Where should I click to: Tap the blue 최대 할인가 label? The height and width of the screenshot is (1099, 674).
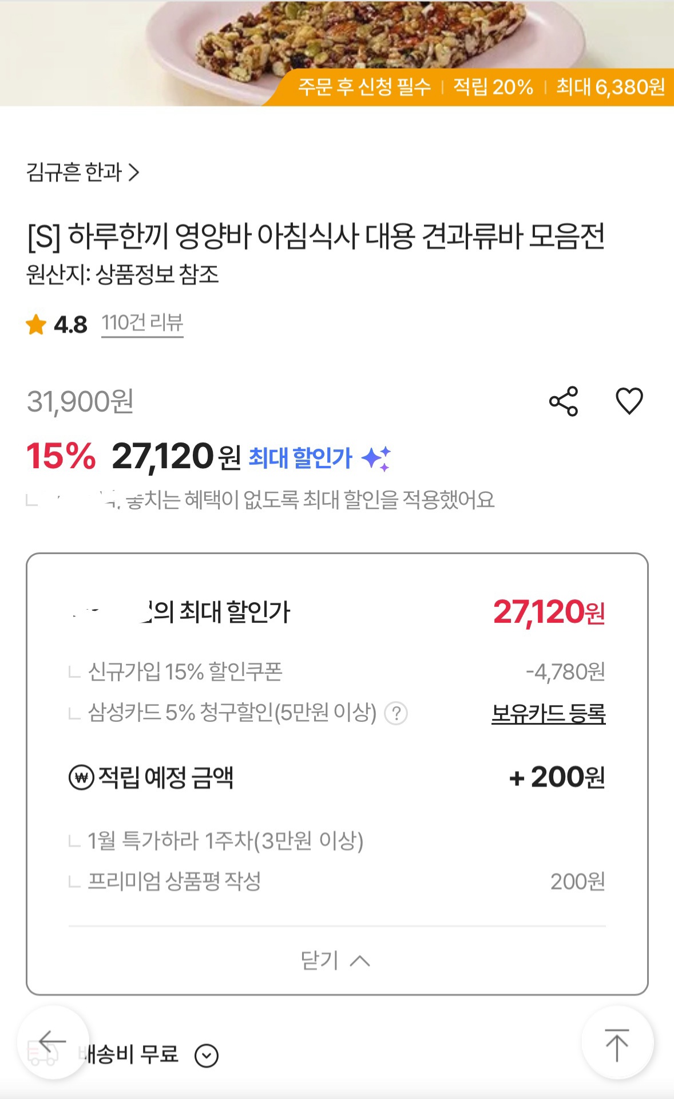click(x=300, y=458)
